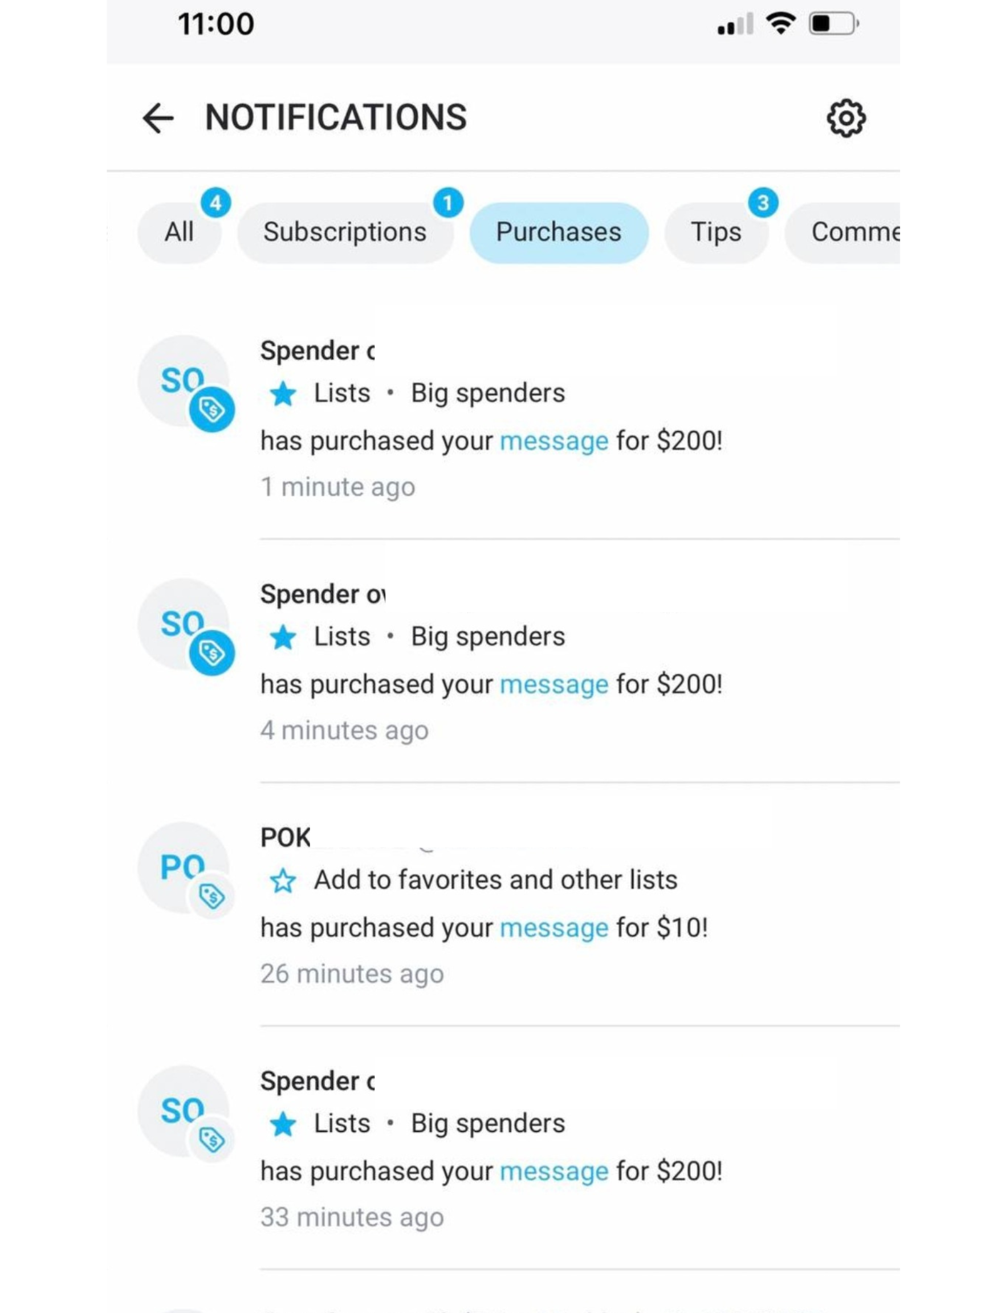Tap filled star on 1 minute ago notification
Image resolution: width=985 pixels, height=1313 pixels.
tap(283, 394)
